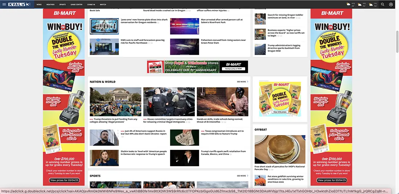This screenshot has height=194, width=399.
Task: Open trade schools being revived headline
Action: (x=220, y=121)
